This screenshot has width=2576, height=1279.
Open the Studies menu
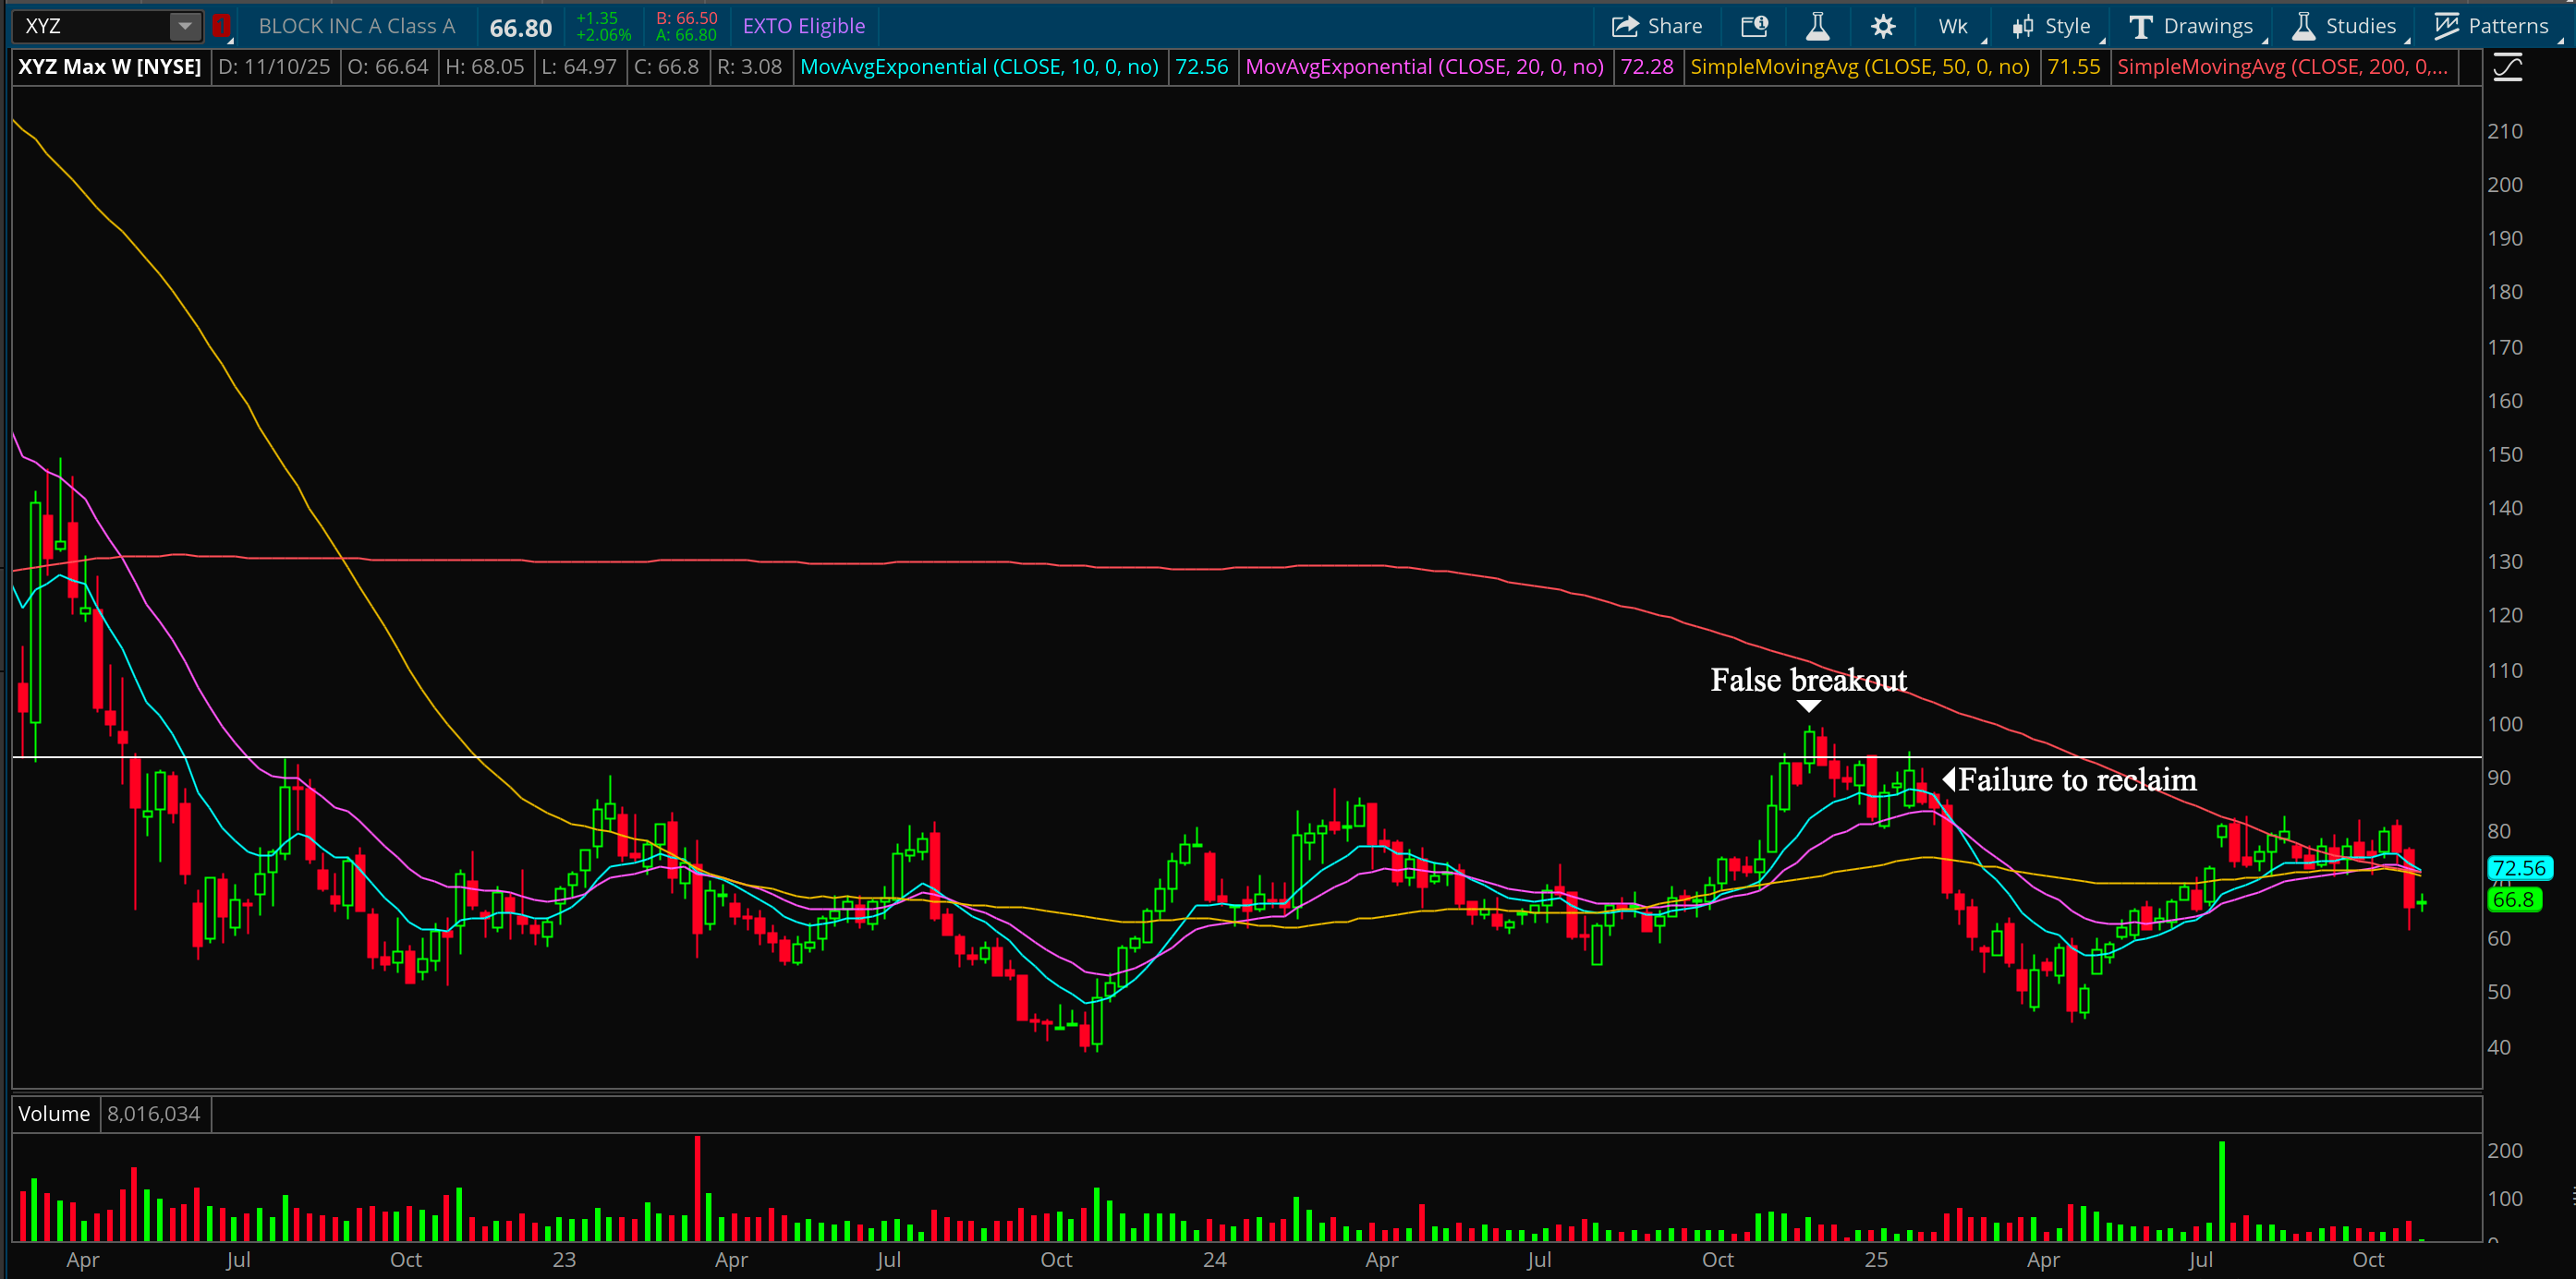click(x=2343, y=26)
